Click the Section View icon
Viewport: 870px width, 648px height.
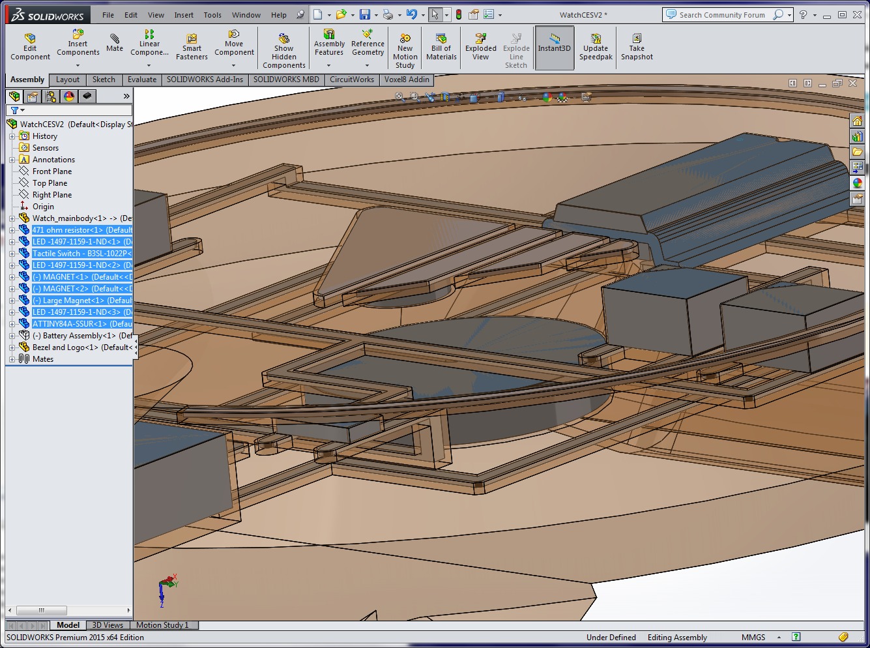tap(446, 97)
